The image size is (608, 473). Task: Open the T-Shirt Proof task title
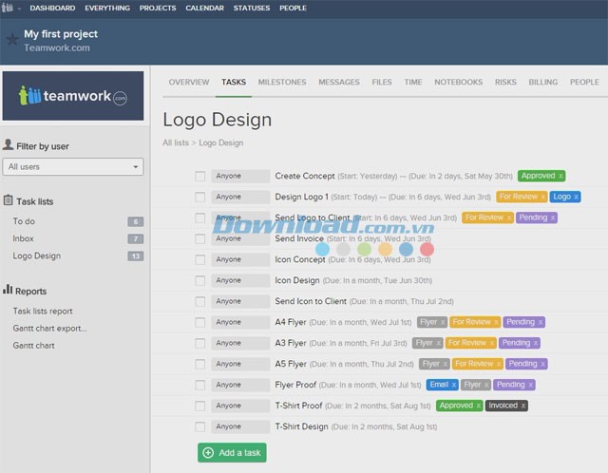(x=298, y=406)
